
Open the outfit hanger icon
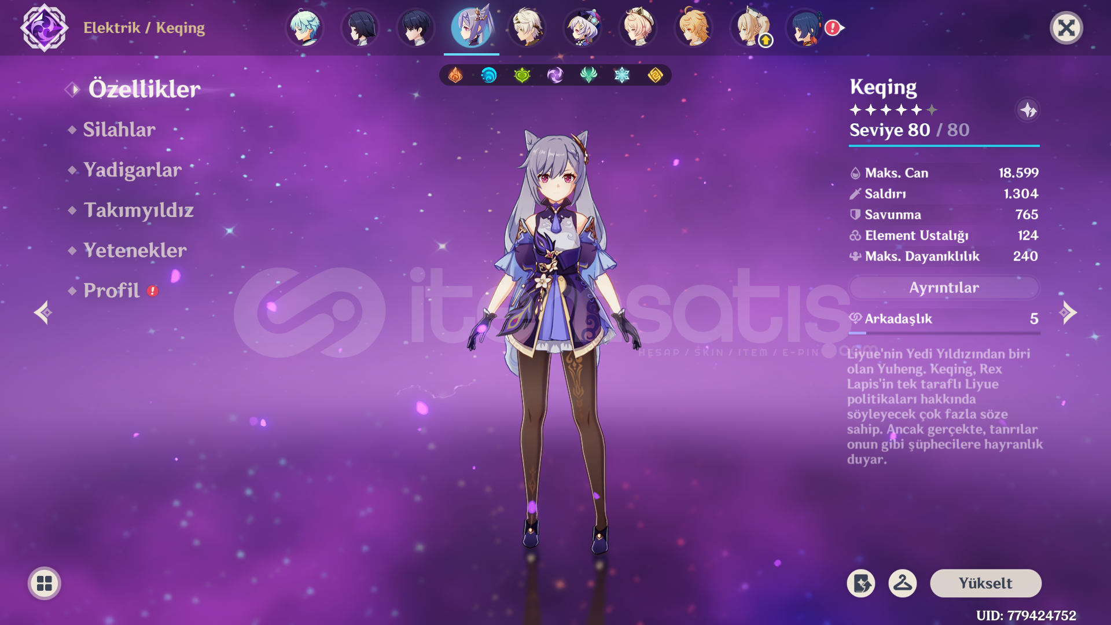click(902, 583)
